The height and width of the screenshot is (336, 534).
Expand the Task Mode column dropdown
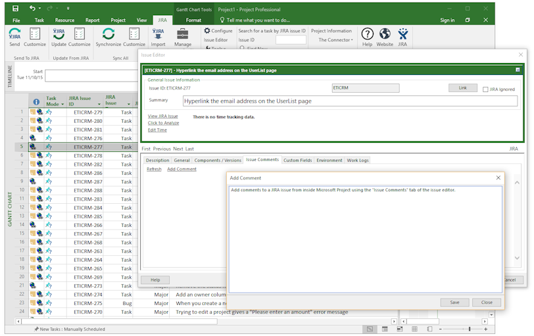tap(62, 104)
